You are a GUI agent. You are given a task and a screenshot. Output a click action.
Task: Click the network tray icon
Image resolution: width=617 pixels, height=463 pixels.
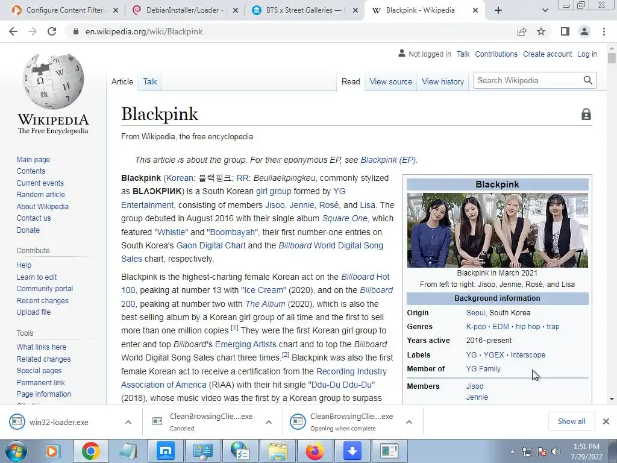tap(527, 452)
